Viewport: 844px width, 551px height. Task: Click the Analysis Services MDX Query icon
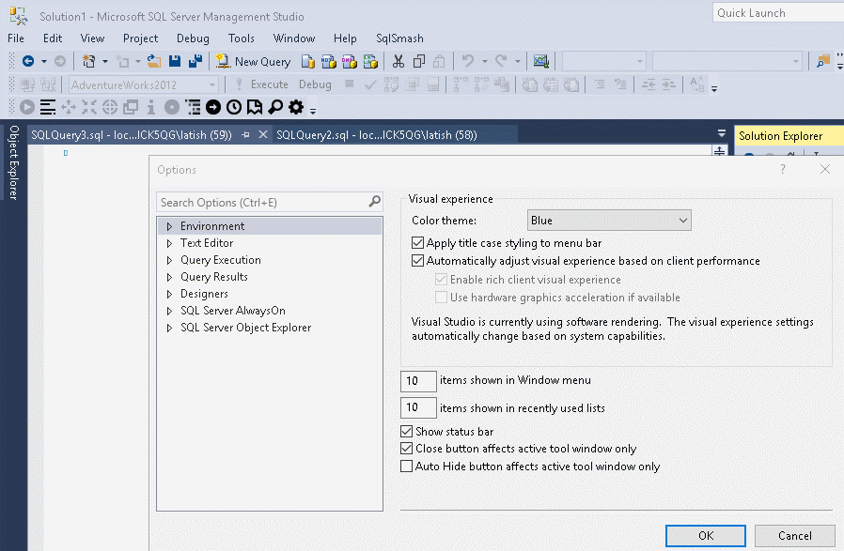(328, 62)
